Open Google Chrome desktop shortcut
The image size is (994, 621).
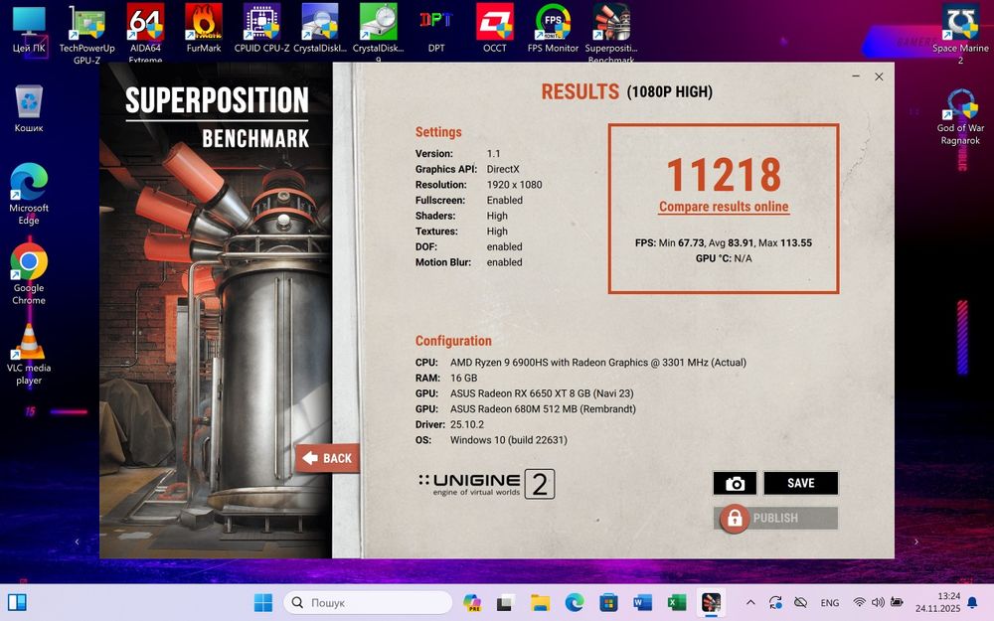(29, 274)
